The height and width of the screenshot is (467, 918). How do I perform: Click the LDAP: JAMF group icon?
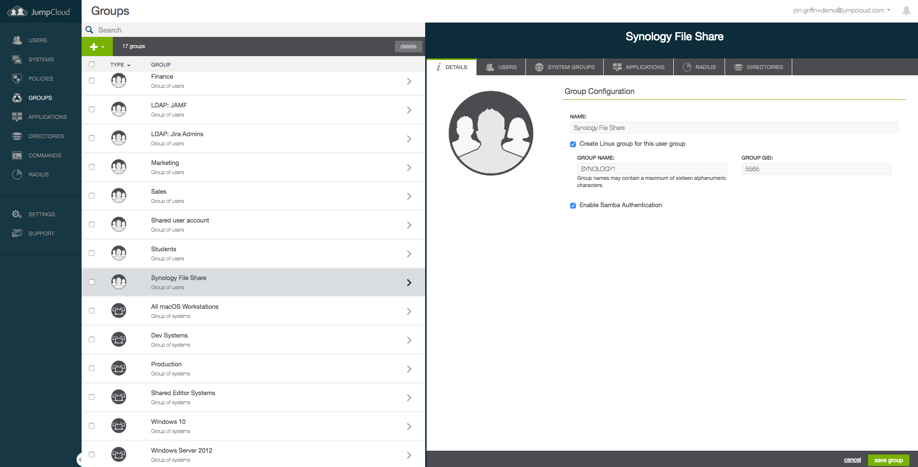pyautogui.click(x=119, y=109)
